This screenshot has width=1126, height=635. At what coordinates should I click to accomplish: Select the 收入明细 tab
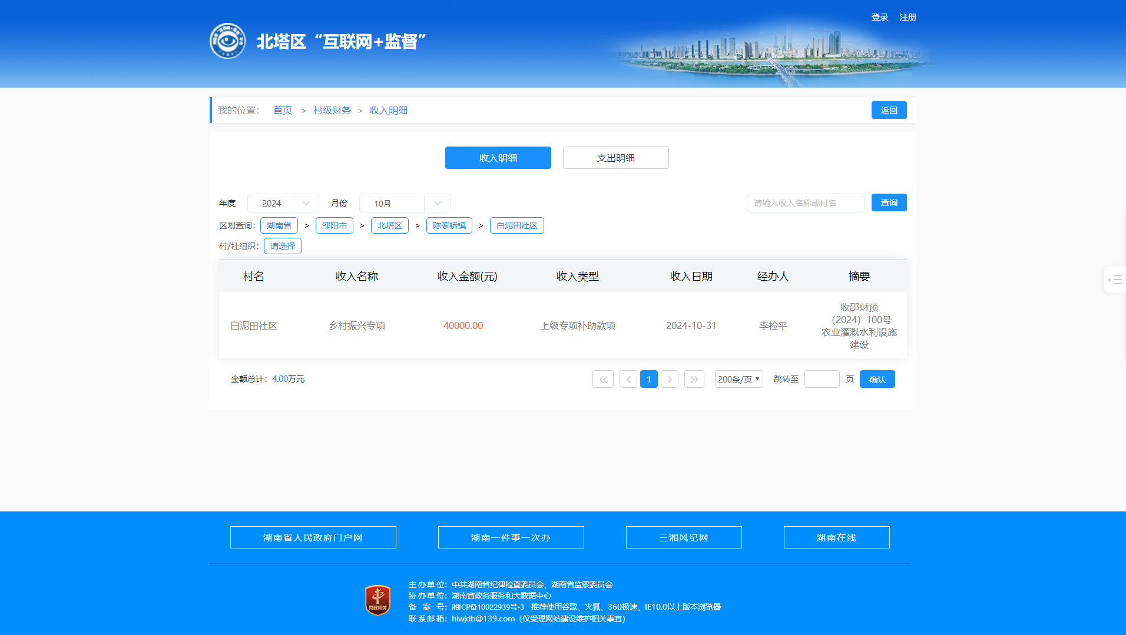[498, 158]
